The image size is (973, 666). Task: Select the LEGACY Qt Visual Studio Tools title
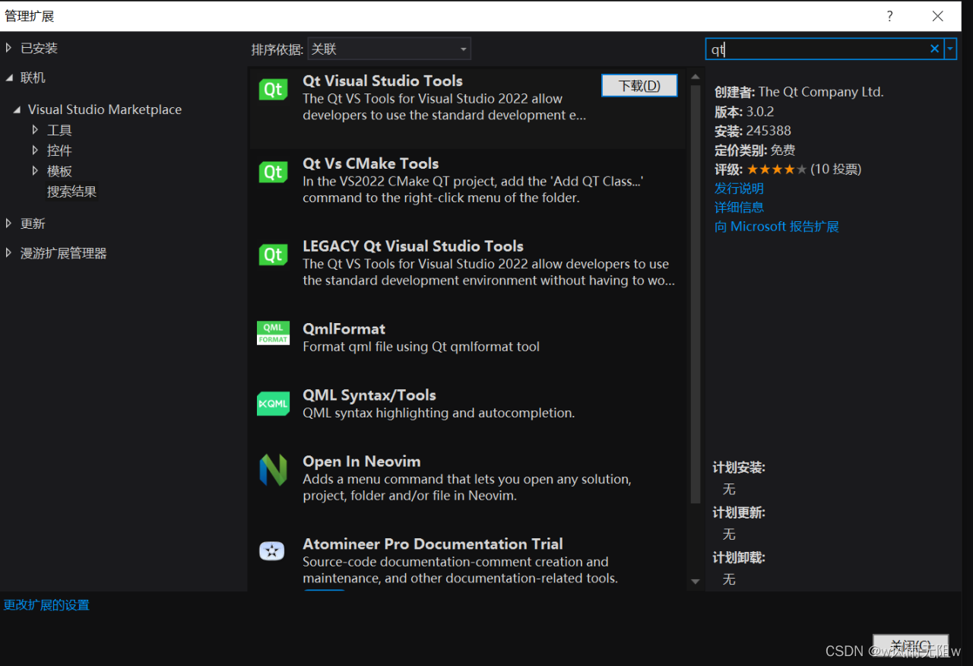[x=413, y=246]
